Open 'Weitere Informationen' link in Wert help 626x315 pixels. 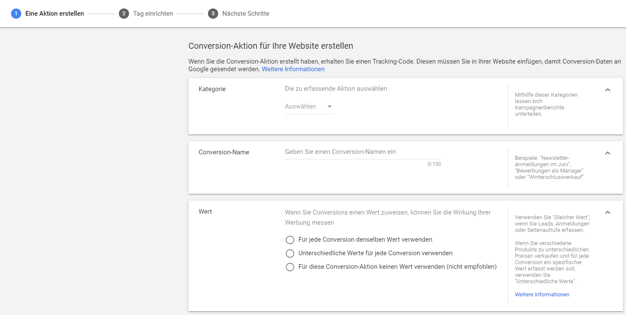coord(542,295)
